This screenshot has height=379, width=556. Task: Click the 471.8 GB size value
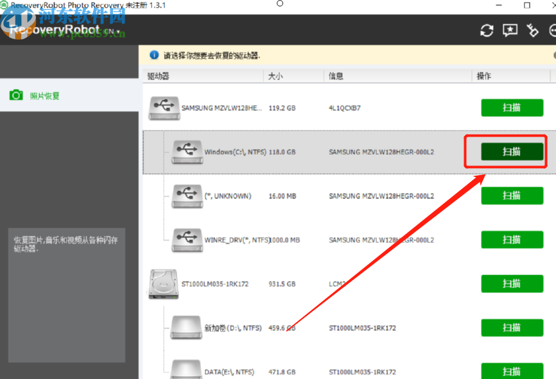pos(282,372)
